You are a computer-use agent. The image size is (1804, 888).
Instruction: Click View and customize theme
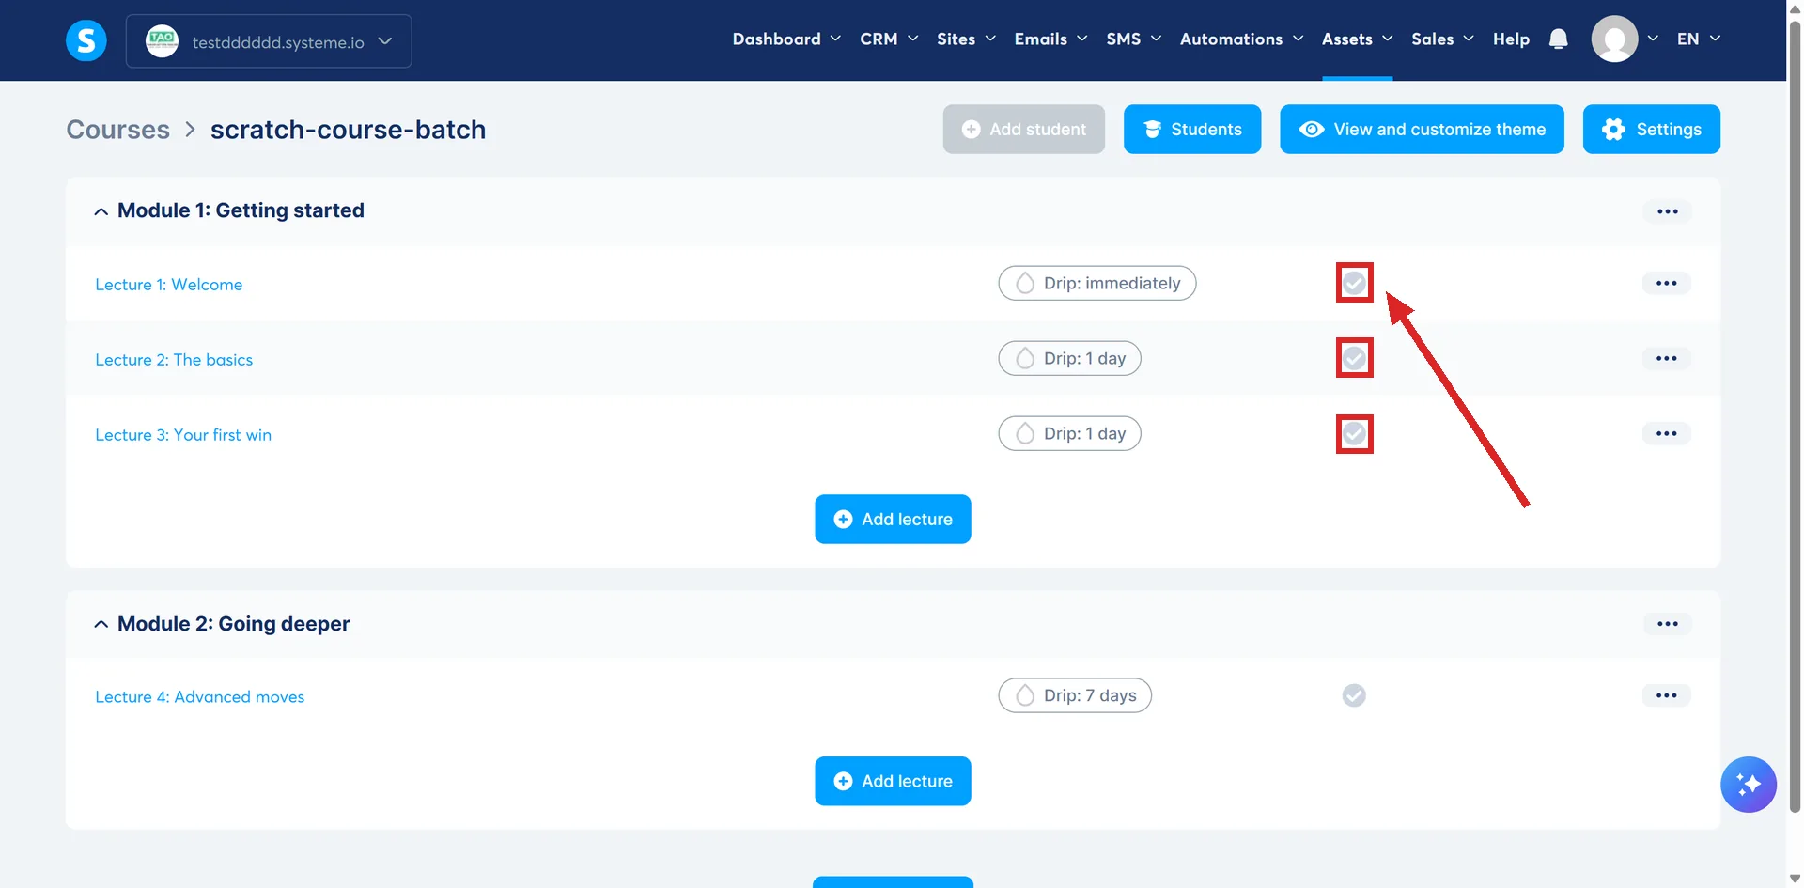1422,129
